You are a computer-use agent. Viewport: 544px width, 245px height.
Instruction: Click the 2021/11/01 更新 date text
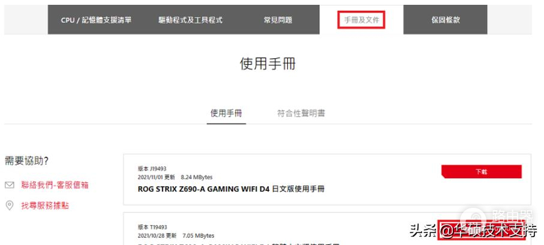pyautogui.click(x=157, y=177)
